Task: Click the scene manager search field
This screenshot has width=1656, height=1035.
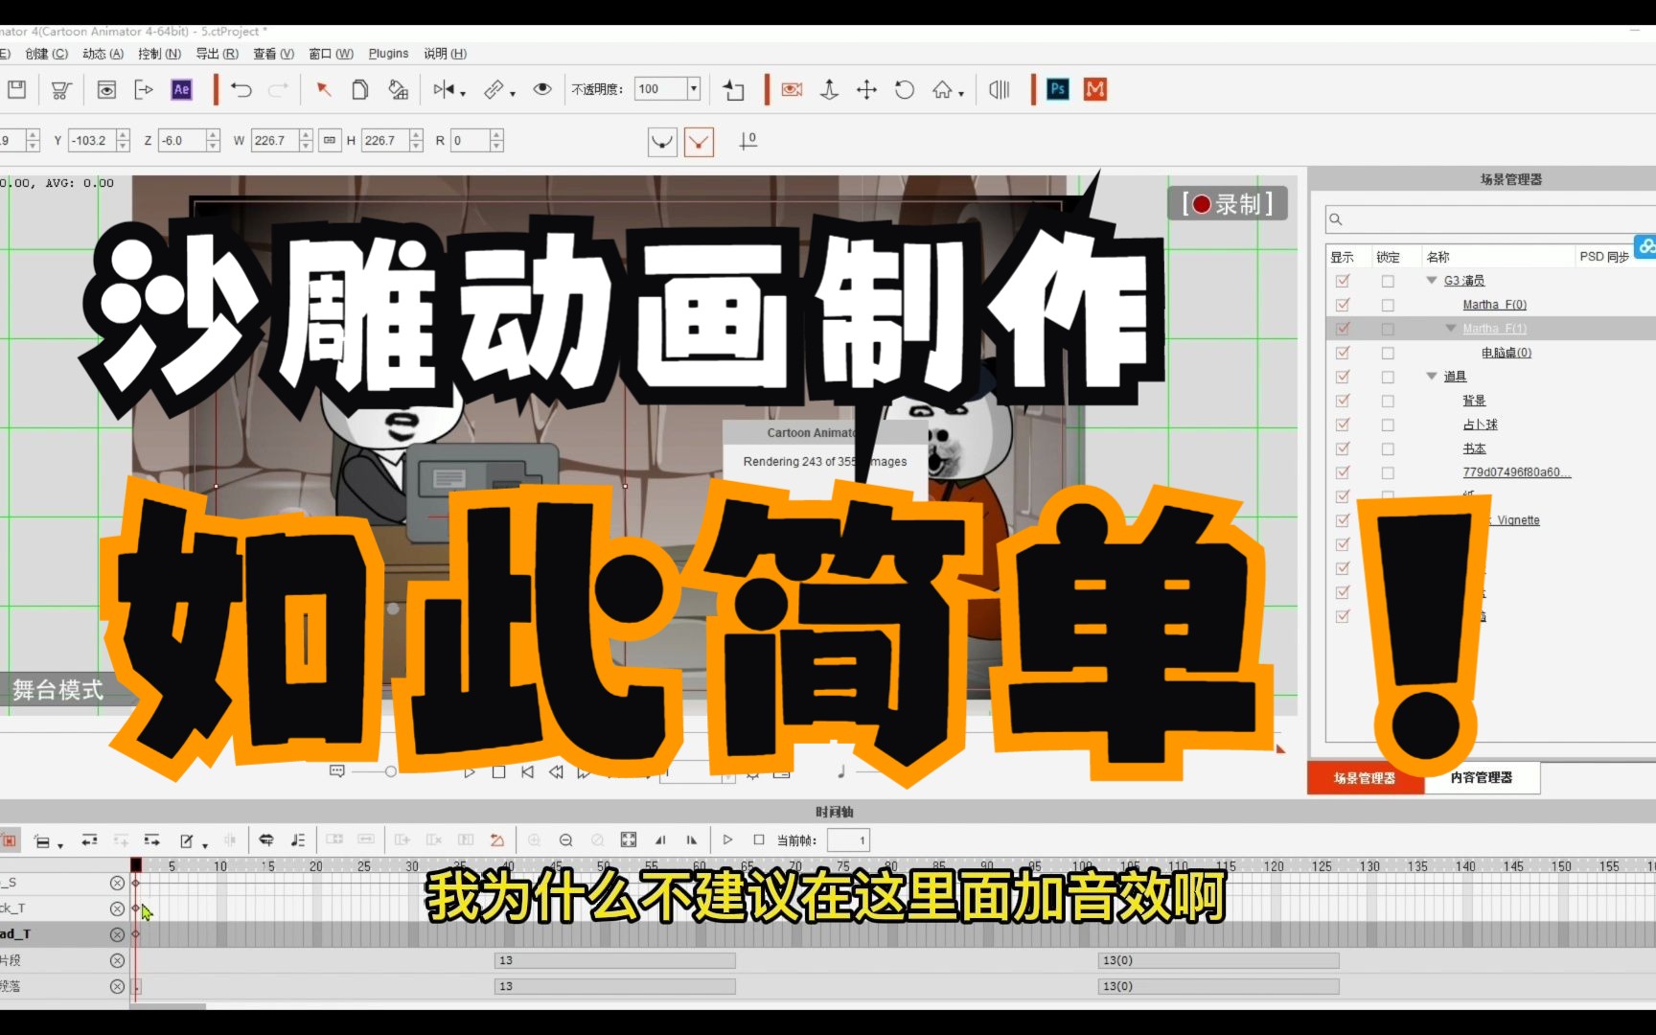Action: (1490, 219)
